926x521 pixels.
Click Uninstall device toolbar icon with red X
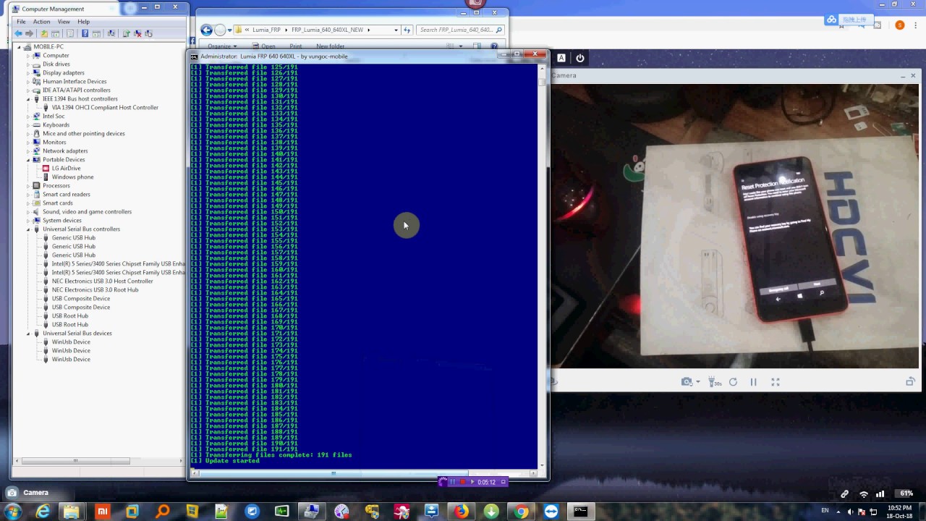coord(137,33)
